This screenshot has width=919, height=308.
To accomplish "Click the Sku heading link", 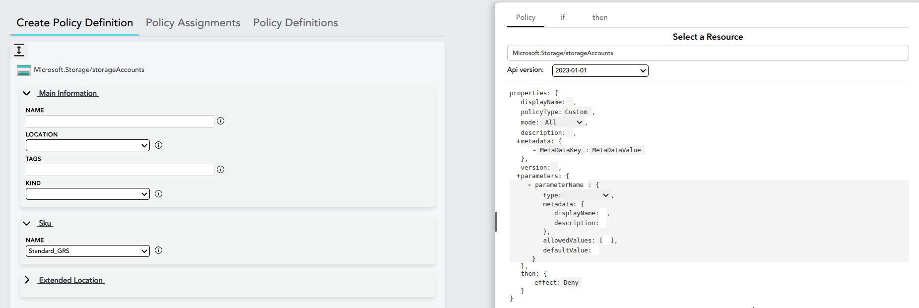I will point(45,223).
